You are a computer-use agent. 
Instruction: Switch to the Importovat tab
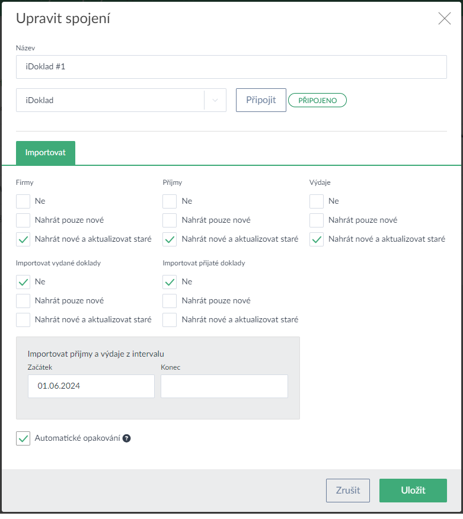tap(46, 153)
